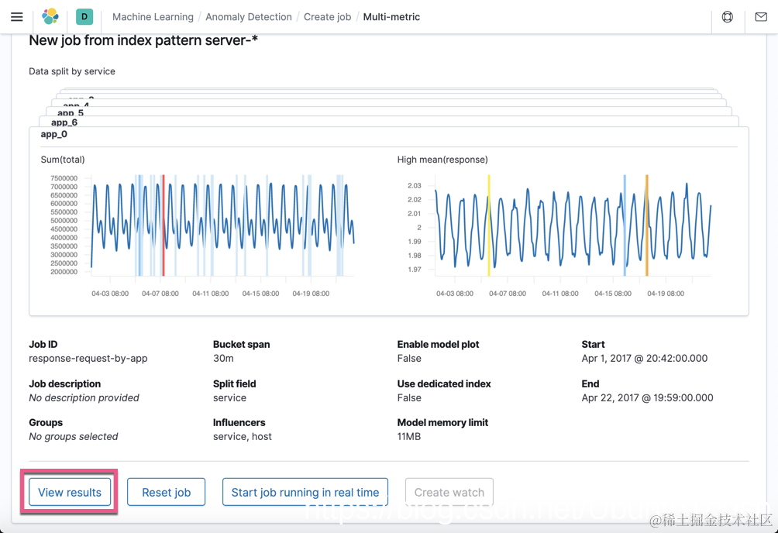Open the hamburger navigation menu
The height and width of the screenshot is (533, 778).
(17, 17)
